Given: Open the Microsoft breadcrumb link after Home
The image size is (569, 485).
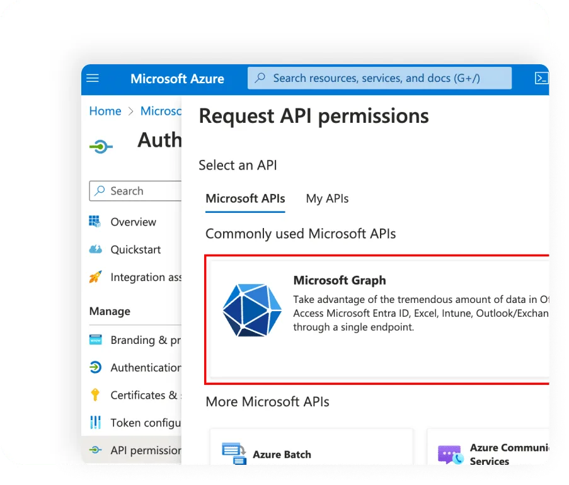Looking at the screenshot, I should pos(161,111).
